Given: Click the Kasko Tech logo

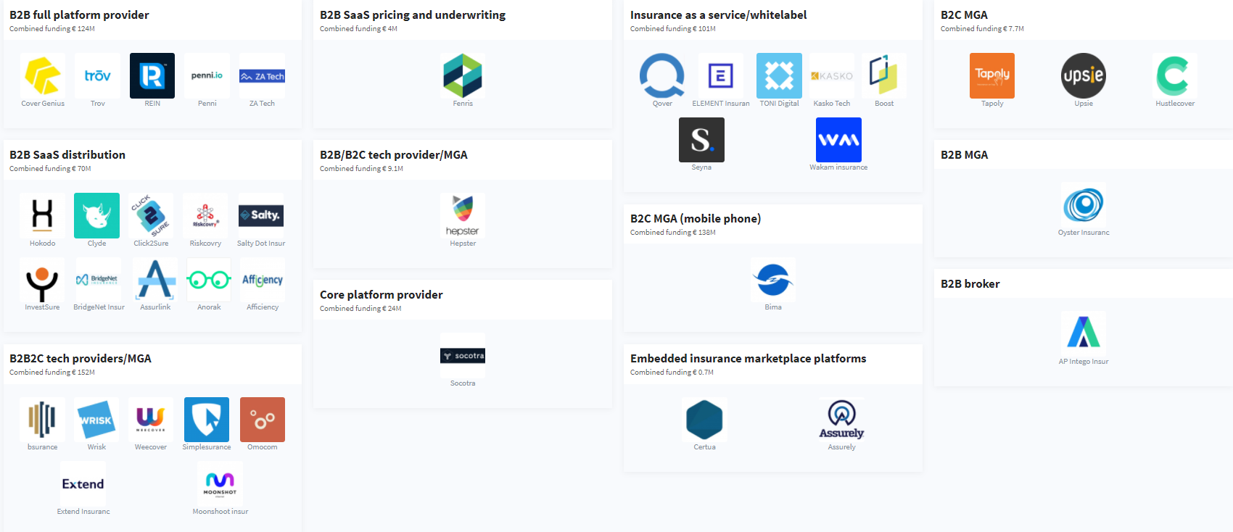Looking at the screenshot, I should point(832,75).
